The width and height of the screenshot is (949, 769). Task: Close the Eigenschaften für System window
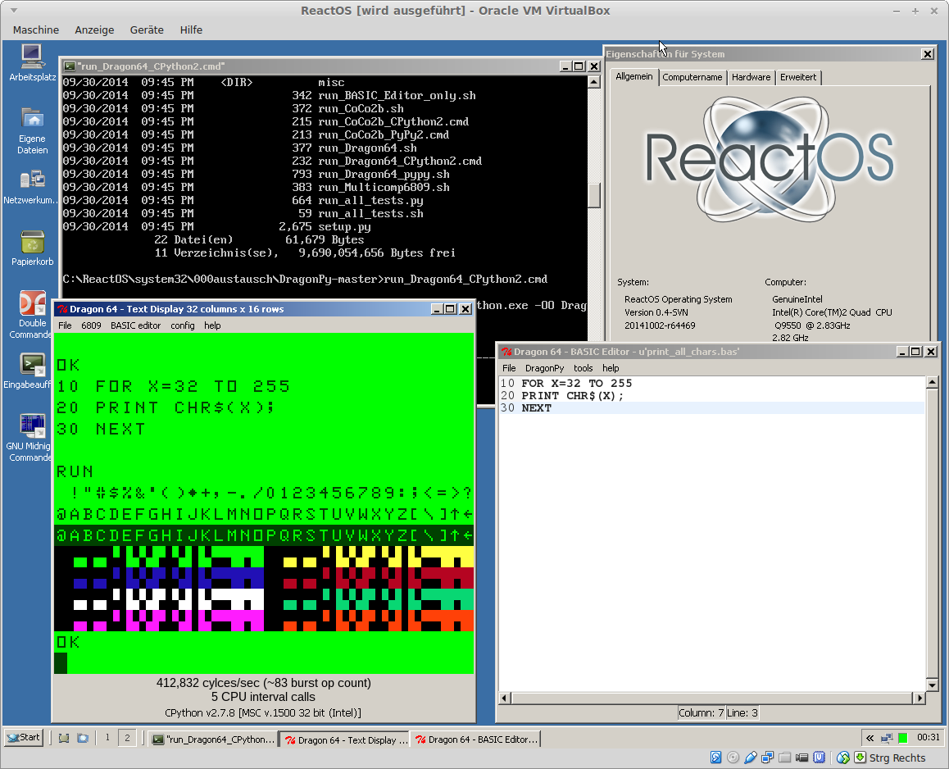pyautogui.click(x=927, y=54)
